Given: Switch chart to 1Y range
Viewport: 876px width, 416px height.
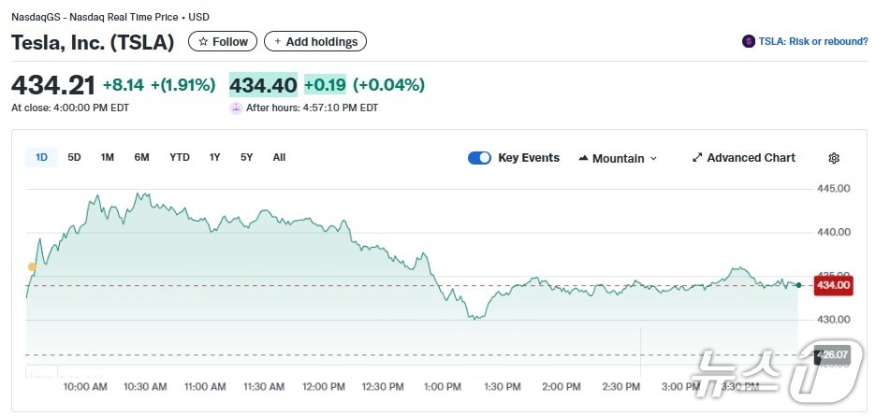Looking at the screenshot, I should (x=215, y=157).
